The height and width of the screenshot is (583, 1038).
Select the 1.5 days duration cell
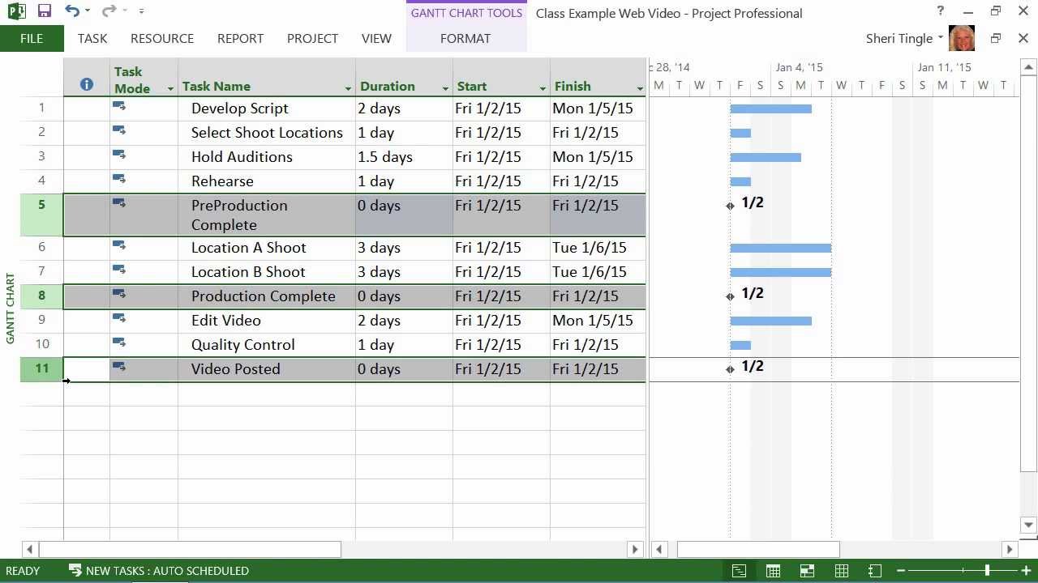pyautogui.click(x=404, y=157)
